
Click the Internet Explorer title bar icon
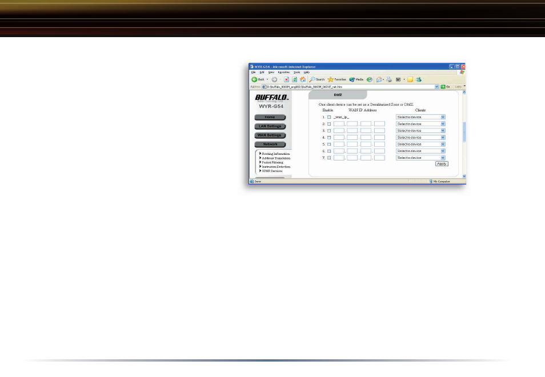click(x=251, y=66)
